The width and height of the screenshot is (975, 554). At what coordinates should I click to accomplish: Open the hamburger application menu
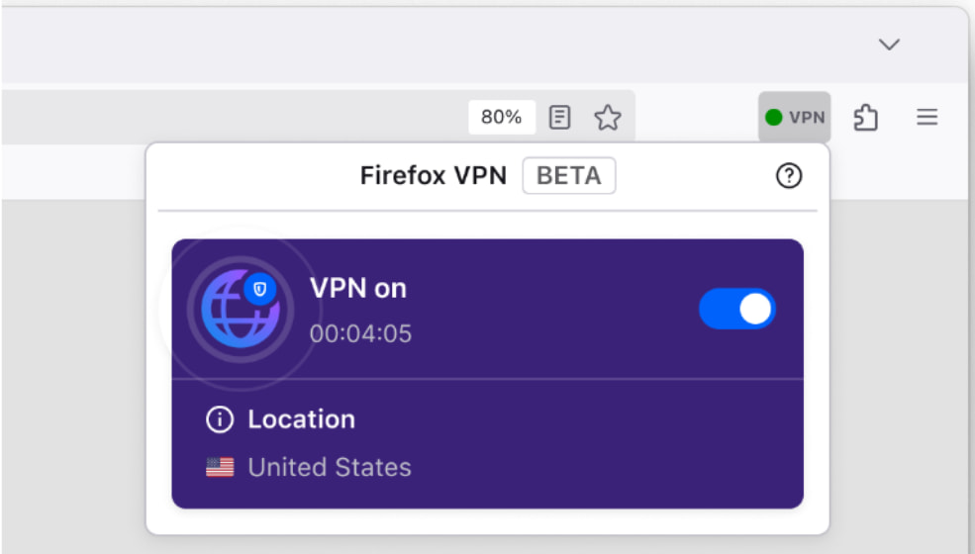tap(926, 118)
